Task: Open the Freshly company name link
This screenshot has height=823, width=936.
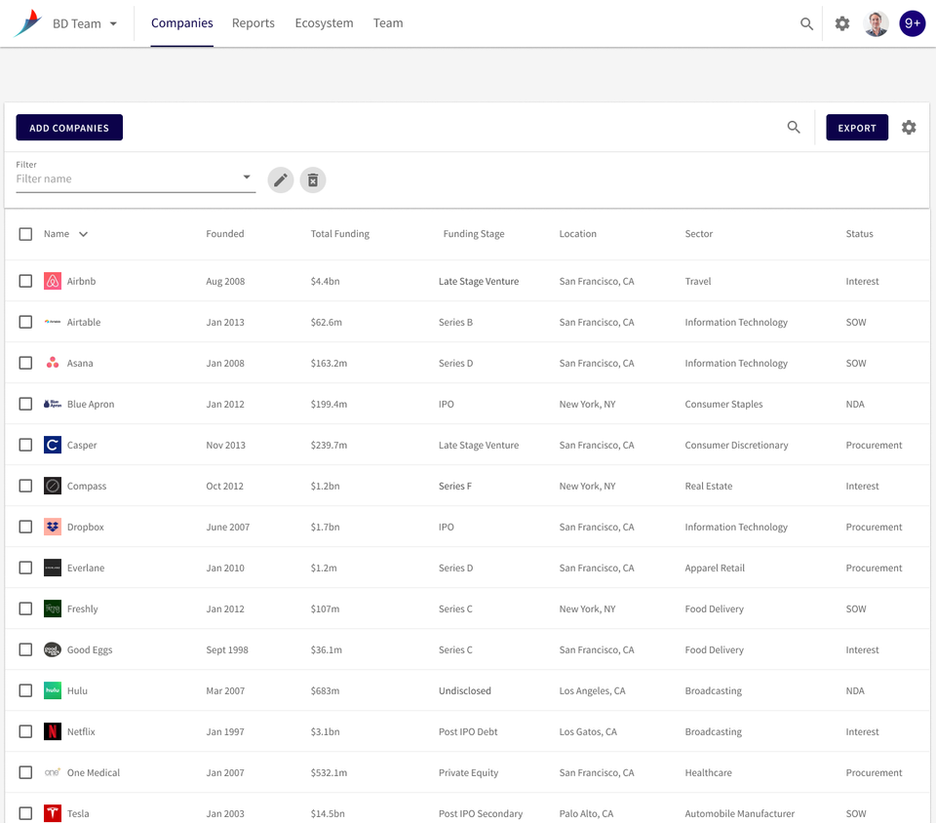Action: (82, 608)
